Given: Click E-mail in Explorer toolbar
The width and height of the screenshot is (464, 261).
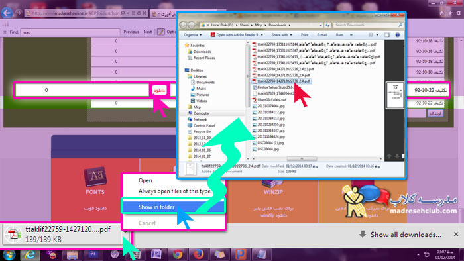Looking at the screenshot, I should click(322, 35).
